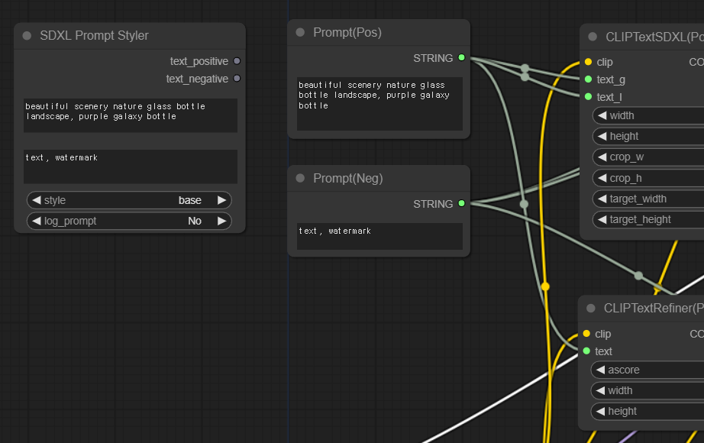Collapse the Prompt(Neg) node dot

[300, 179]
